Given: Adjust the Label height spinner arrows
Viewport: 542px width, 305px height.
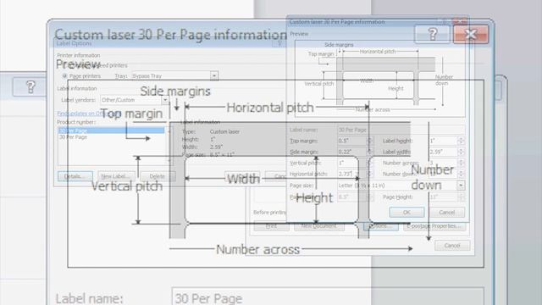Looking at the screenshot, I should (461, 141).
